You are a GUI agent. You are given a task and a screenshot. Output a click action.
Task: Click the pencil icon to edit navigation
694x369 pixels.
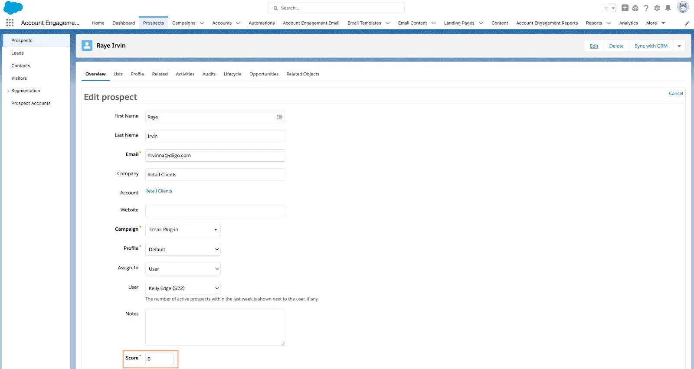pyautogui.click(x=687, y=23)
